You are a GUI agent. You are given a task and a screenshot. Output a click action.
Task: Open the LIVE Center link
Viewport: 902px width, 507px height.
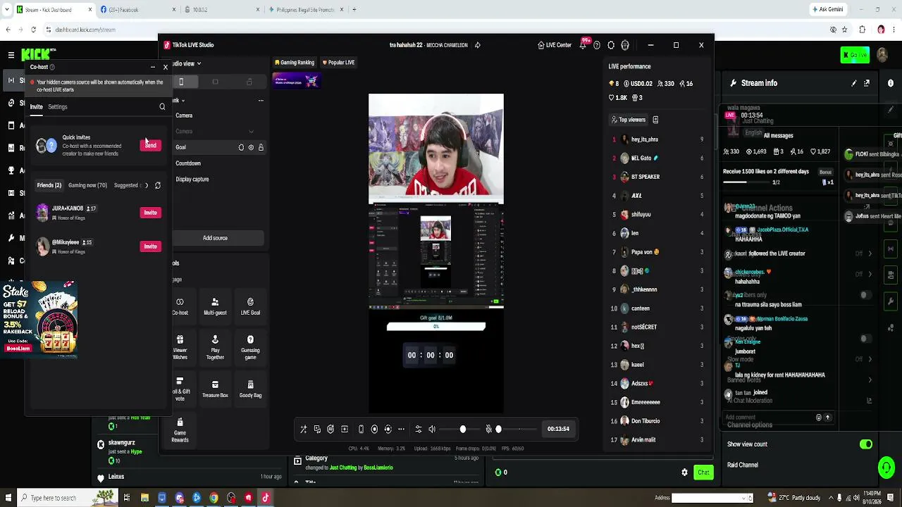(555, 45)
